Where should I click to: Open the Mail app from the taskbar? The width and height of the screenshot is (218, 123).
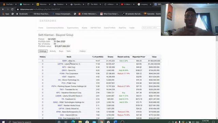(94, 122)
